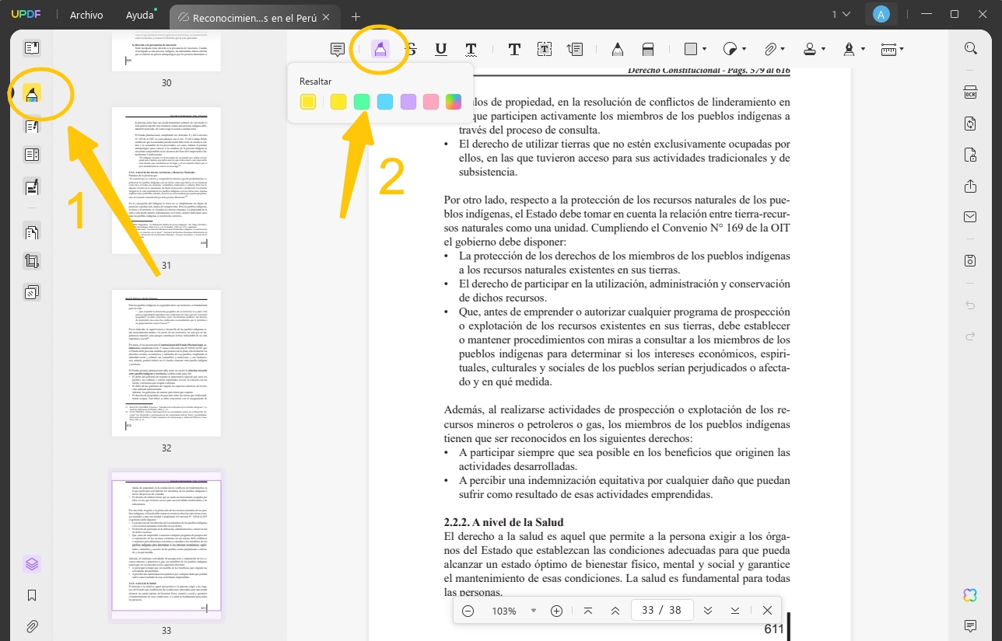Viewport: 1002px width, 641px height.
Task: Zoom out with the minus button
Action: (468, 611)
